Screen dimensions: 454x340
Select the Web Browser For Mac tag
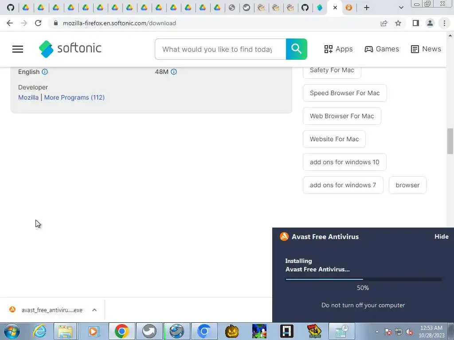342,116
